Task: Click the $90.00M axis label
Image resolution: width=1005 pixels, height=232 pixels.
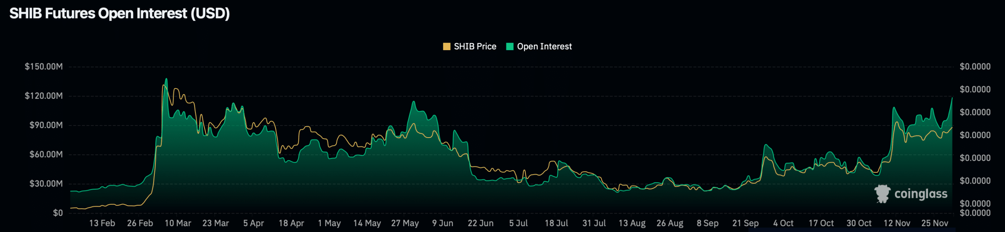Action: pos(46,125)
